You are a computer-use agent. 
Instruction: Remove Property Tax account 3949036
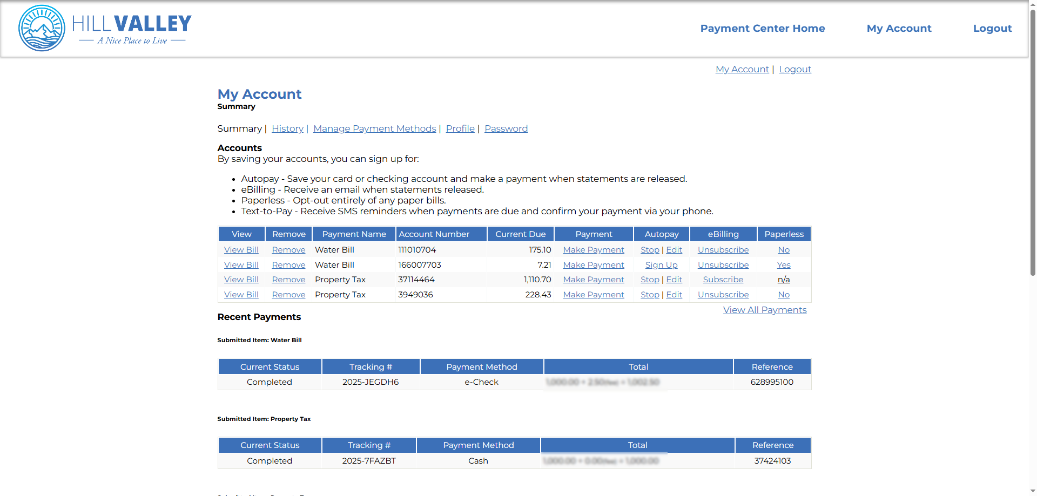pos(288,295)
